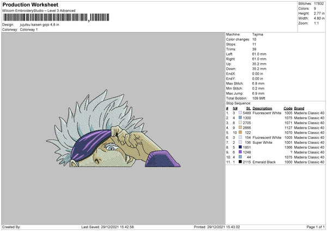Click the Max Stitch value '6.8 mm'
This screenshot has height=231, width=327.
258,83
